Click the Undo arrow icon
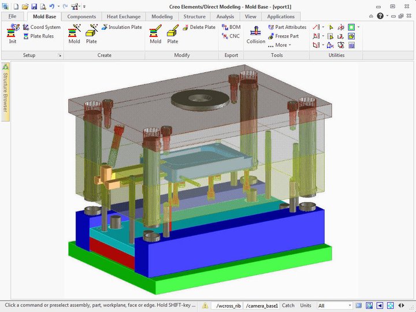This screenshot has width=416, height=312. click(52, 6)
